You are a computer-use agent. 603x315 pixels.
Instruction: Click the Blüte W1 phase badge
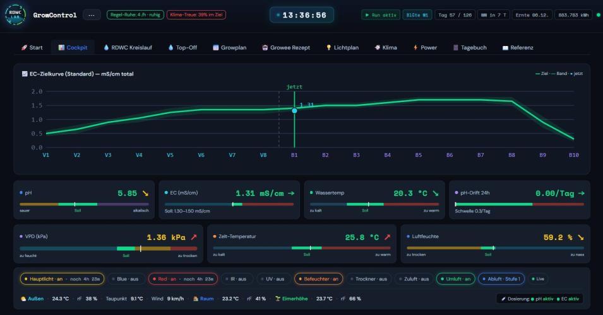417,15
